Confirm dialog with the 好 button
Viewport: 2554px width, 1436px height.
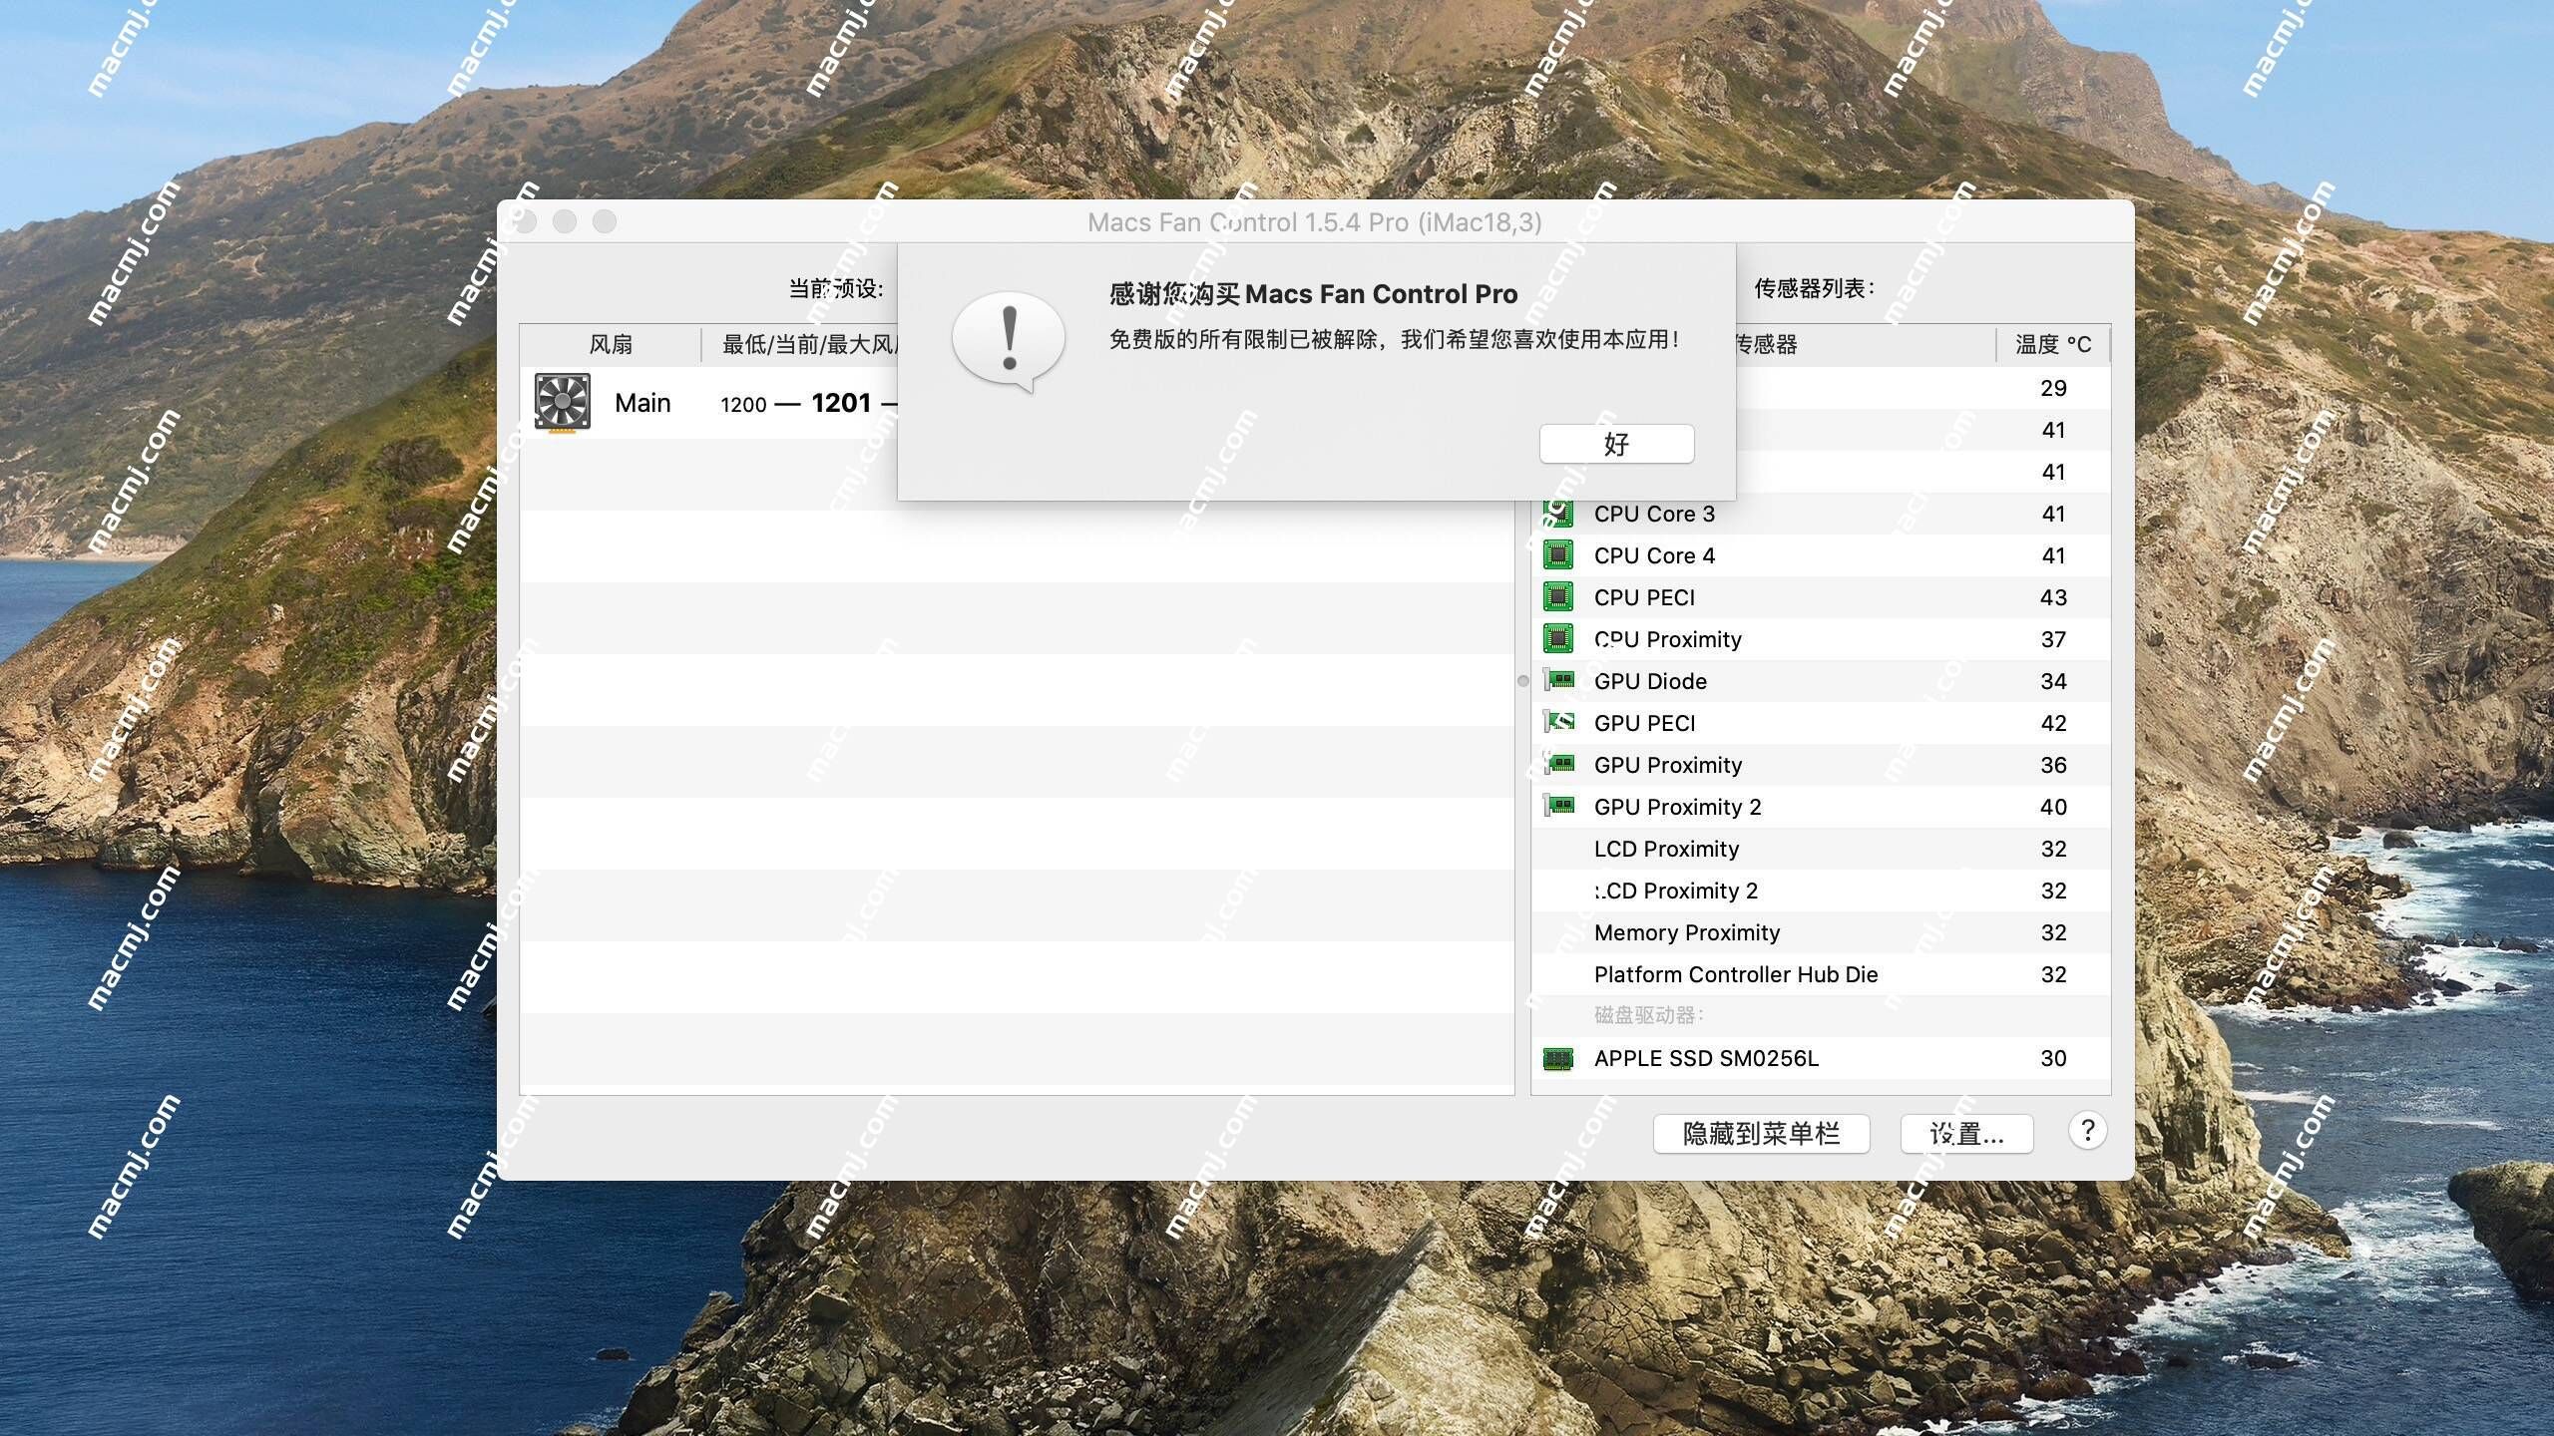[x=1616, y=444]
